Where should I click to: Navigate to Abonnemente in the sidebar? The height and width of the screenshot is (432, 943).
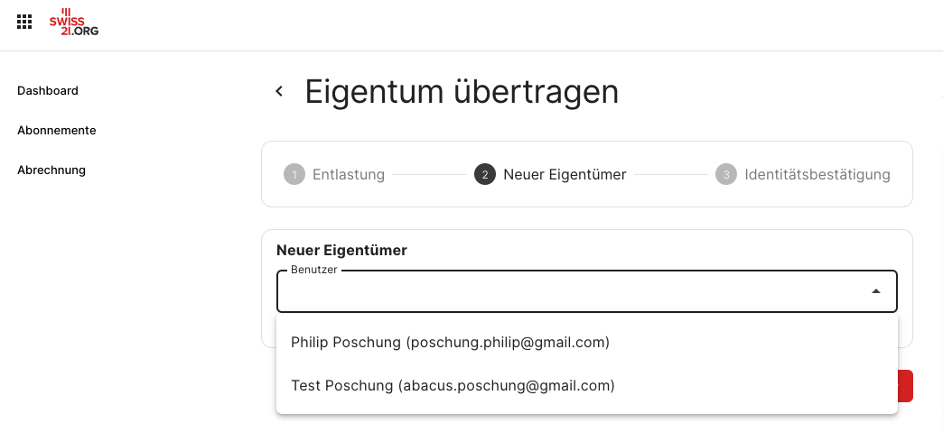(57, 131)
